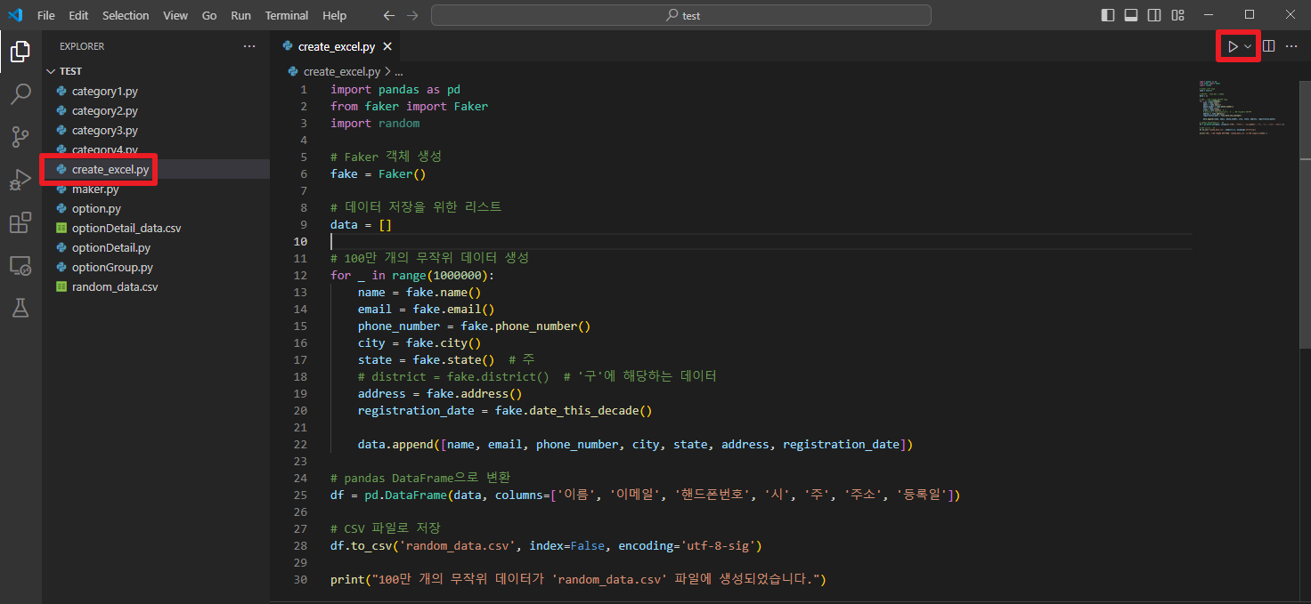Open optionDetail_data.csv in the explorer
Viewport: 1311px width, 604px height.
coord(156,228)
